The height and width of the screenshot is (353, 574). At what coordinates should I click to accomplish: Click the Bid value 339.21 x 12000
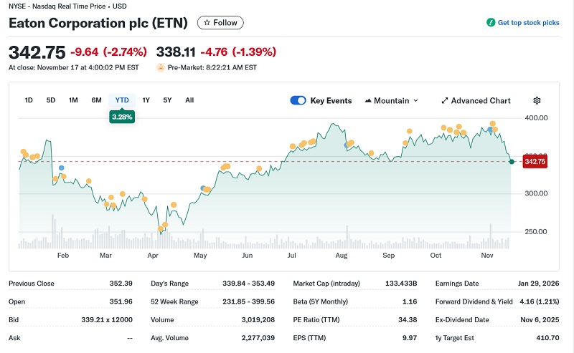pos(107,320)
